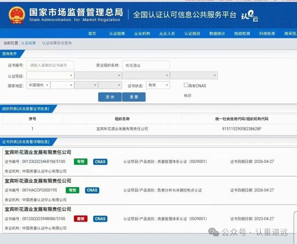Image resolution: width=297 pixels, height=244 pixels.
Task: Click the red 撤销 status badge on last certificate
Action: click(80, 219)
